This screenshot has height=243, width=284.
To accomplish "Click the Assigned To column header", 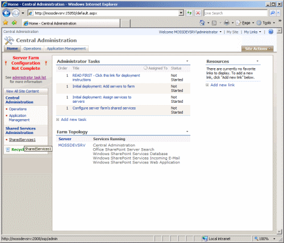I will tap(158, 68).
